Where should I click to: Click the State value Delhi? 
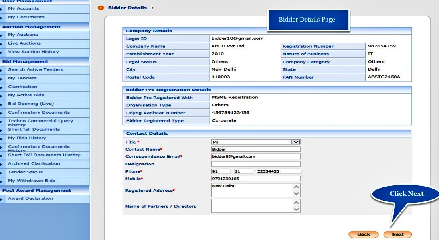[x=374, y=69]
